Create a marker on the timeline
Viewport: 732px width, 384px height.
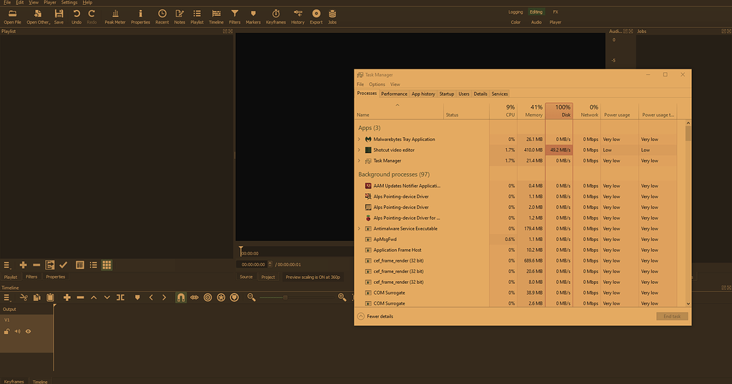[137, 297]
